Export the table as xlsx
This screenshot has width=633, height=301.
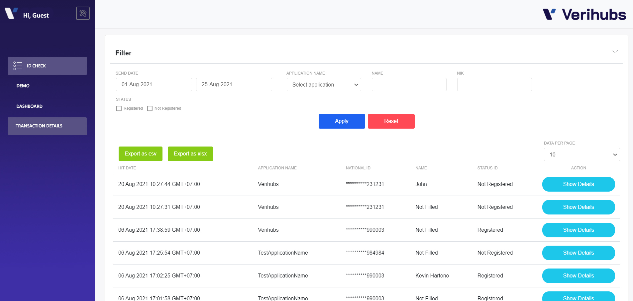tap(190, 154)
